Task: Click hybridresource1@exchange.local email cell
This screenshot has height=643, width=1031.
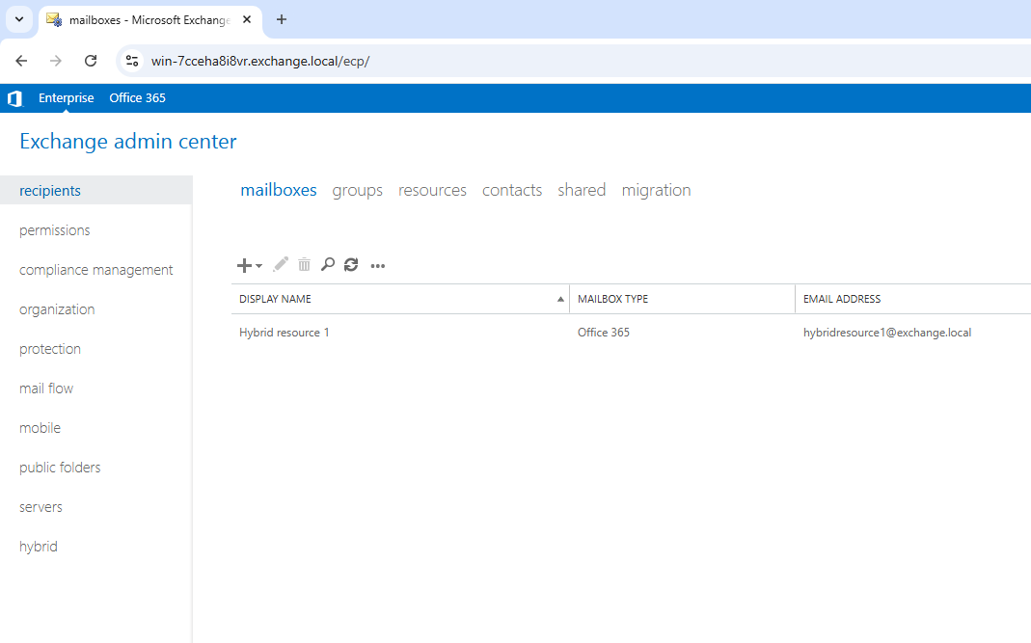Action: pos(887,332)
